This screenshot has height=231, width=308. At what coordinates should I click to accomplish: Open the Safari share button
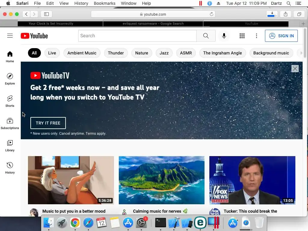(x=286, y=14)
